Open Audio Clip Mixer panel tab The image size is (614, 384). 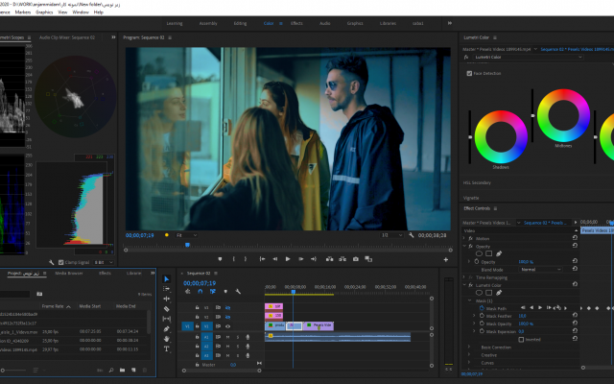[x=67, y=37]
